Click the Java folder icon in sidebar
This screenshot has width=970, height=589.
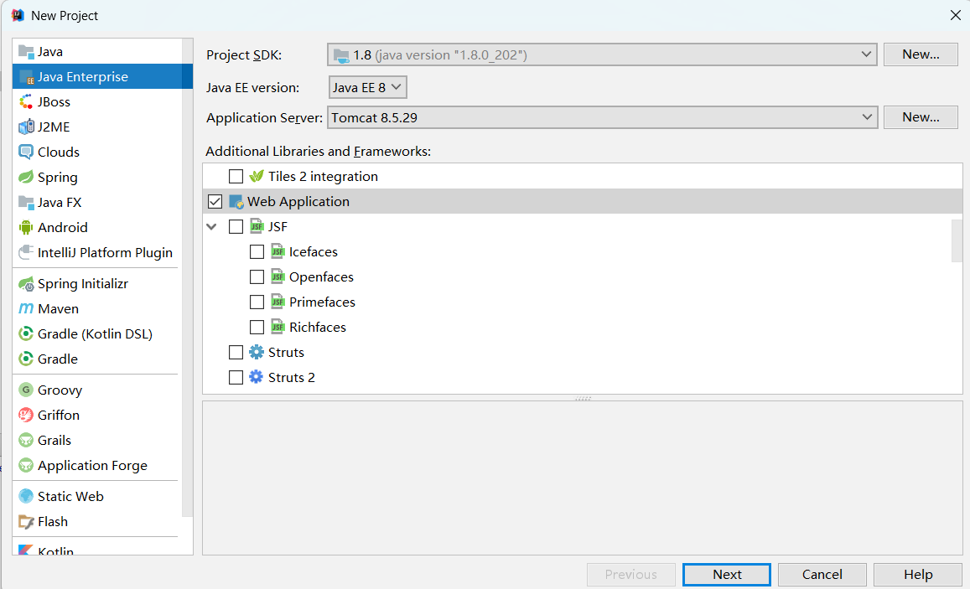coord(26,51)
